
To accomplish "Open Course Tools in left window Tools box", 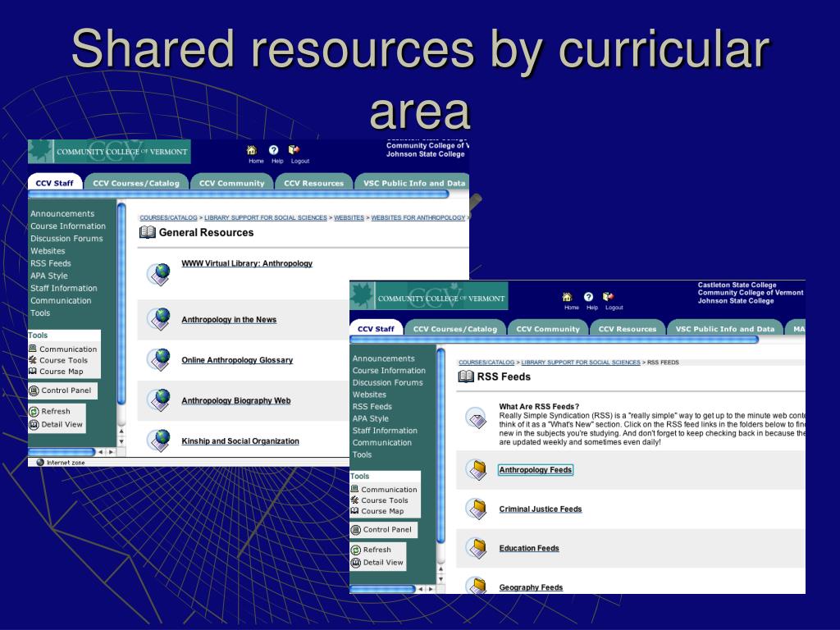I will pyautogui.click(x=58, y=360).
